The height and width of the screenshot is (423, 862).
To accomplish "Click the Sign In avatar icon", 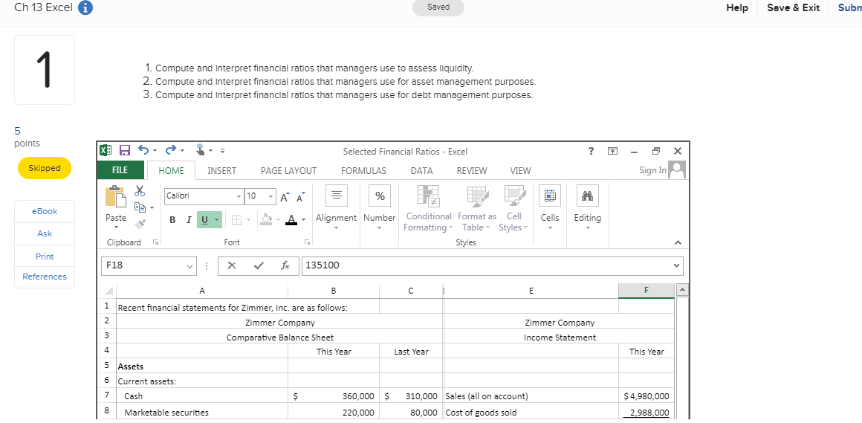I will [678, 170].
